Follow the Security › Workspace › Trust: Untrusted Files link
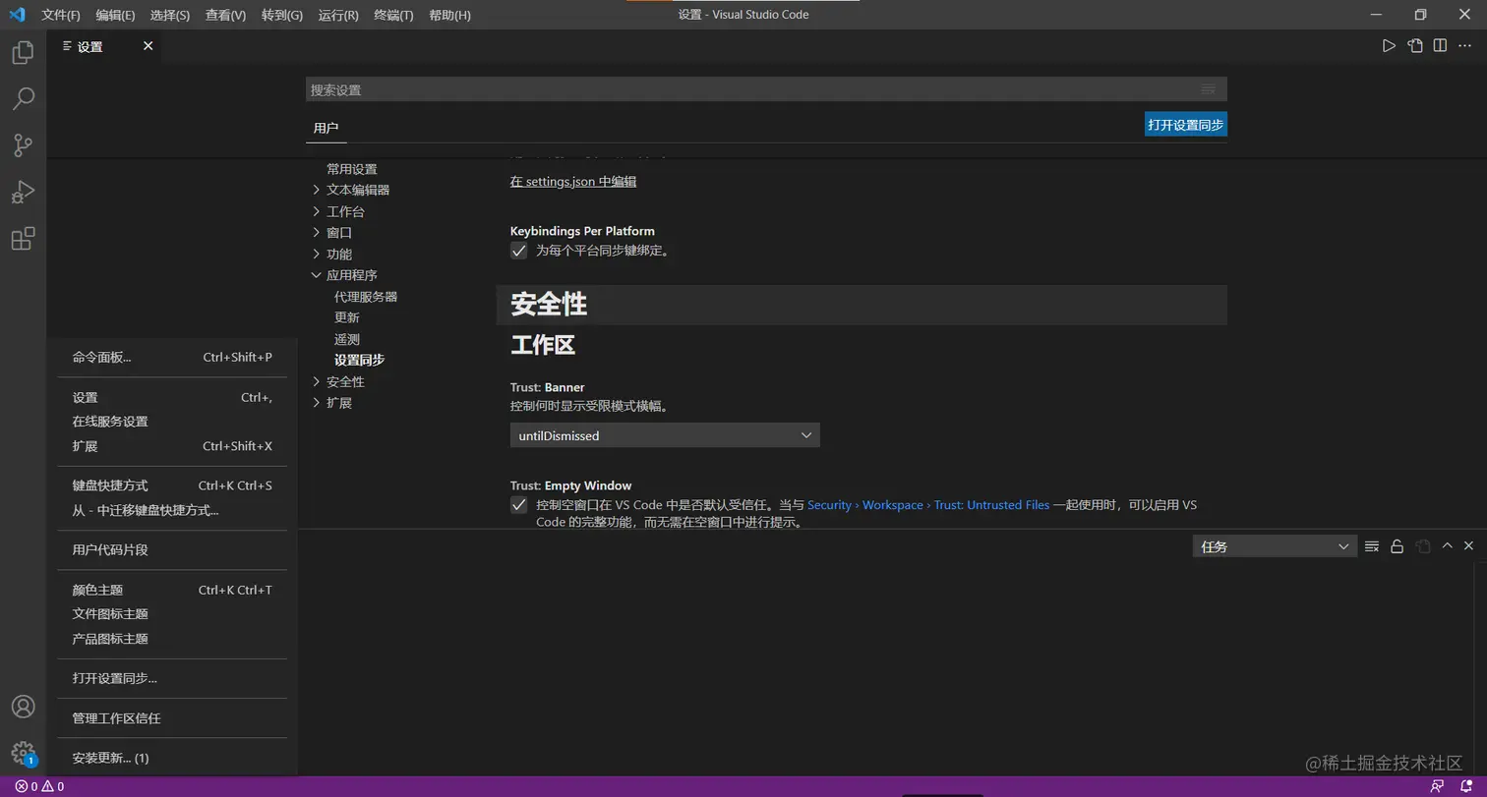1487x797 pixels. (928, 505)
